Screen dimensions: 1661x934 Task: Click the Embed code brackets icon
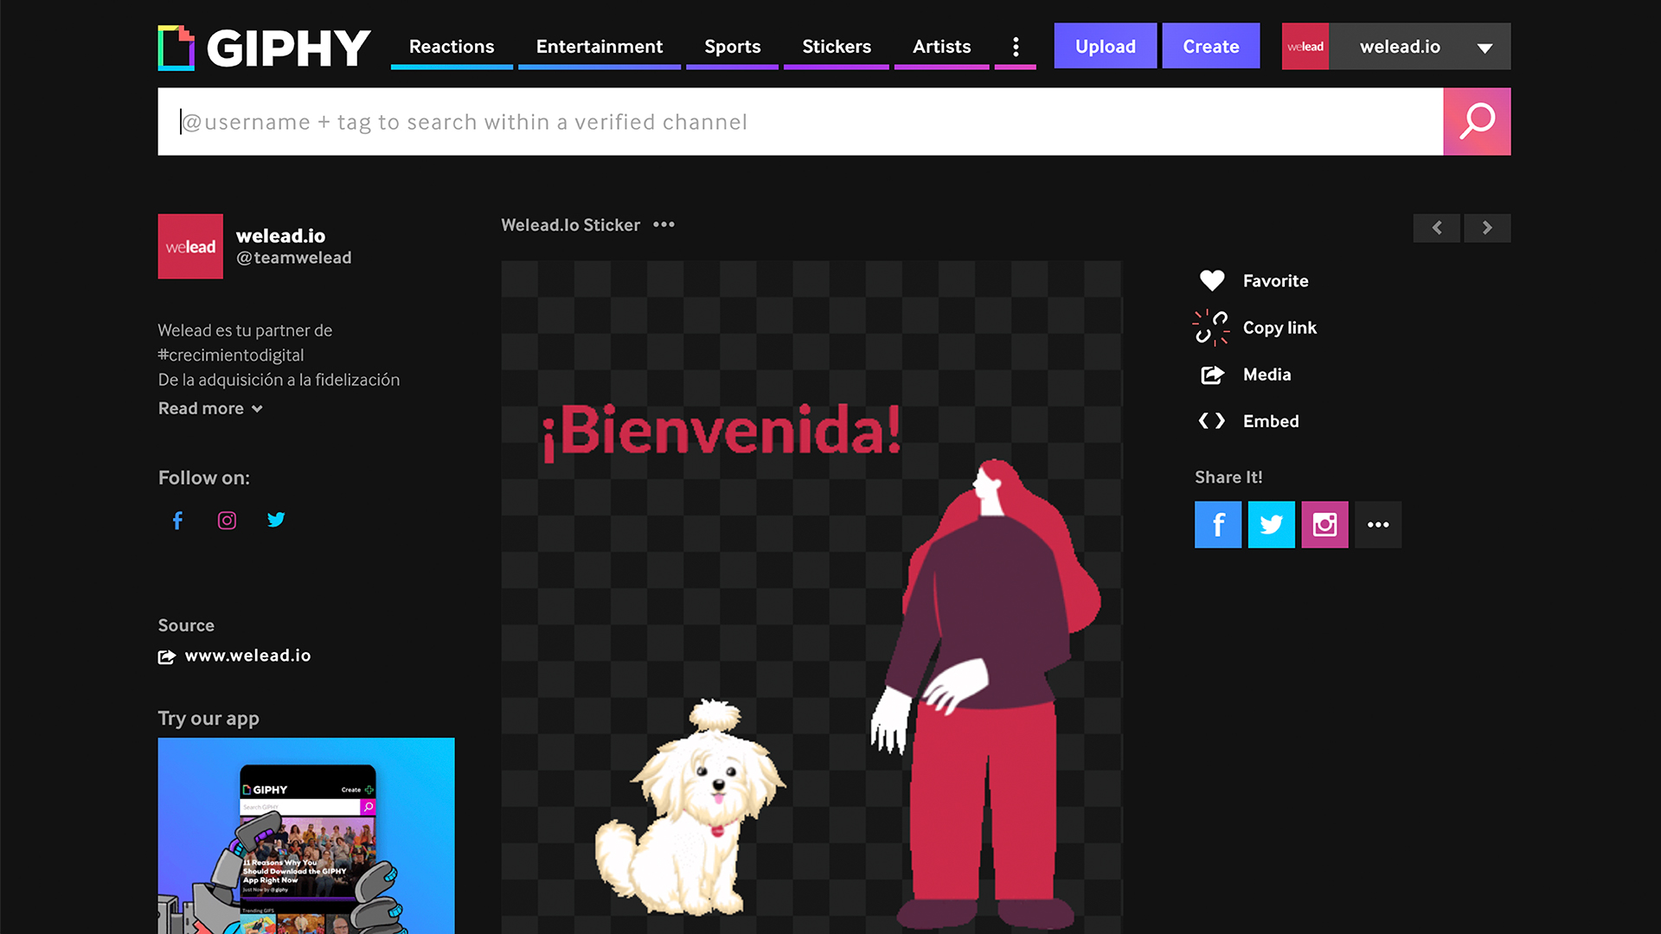[x=1211, y=421]
